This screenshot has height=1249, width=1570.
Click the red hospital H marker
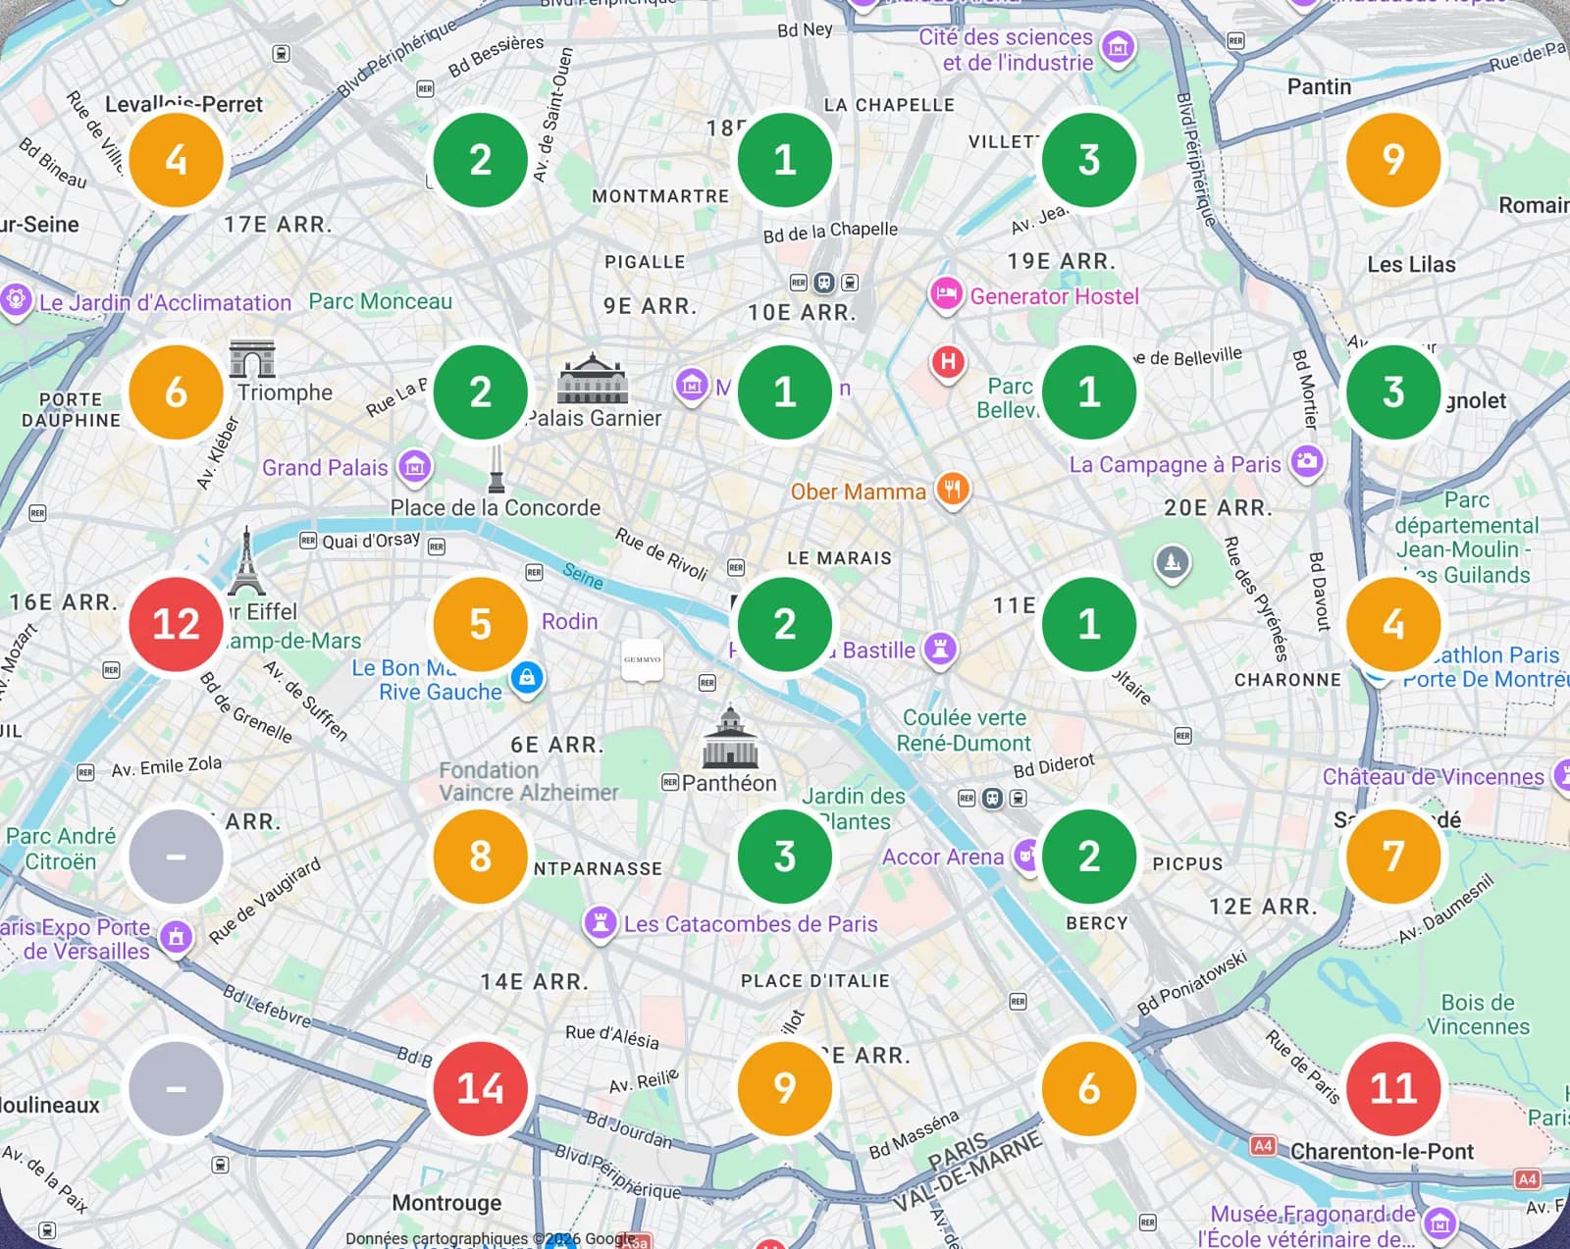pyautogui.click(x=948, y=362)
